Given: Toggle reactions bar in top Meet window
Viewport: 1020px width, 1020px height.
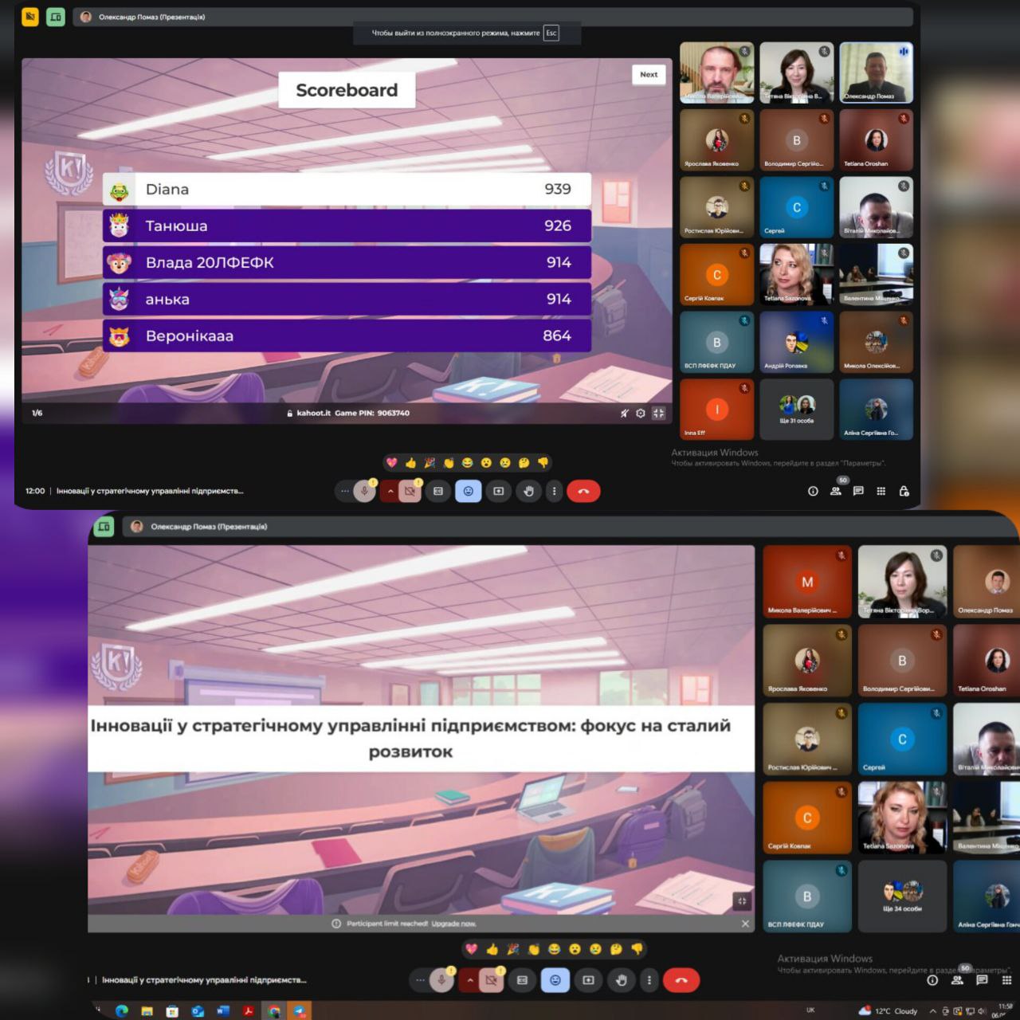Looking at the screenshot, I should coord(469,491).
